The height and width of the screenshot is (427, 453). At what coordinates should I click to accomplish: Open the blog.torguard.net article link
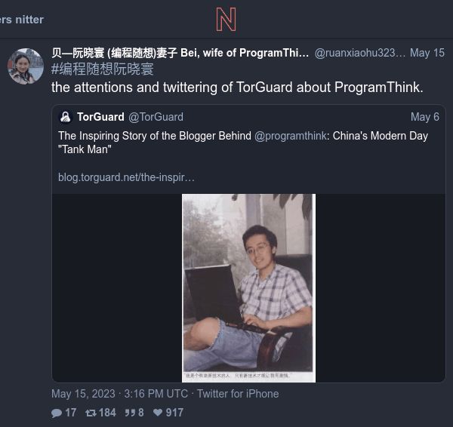coord(126,177)
